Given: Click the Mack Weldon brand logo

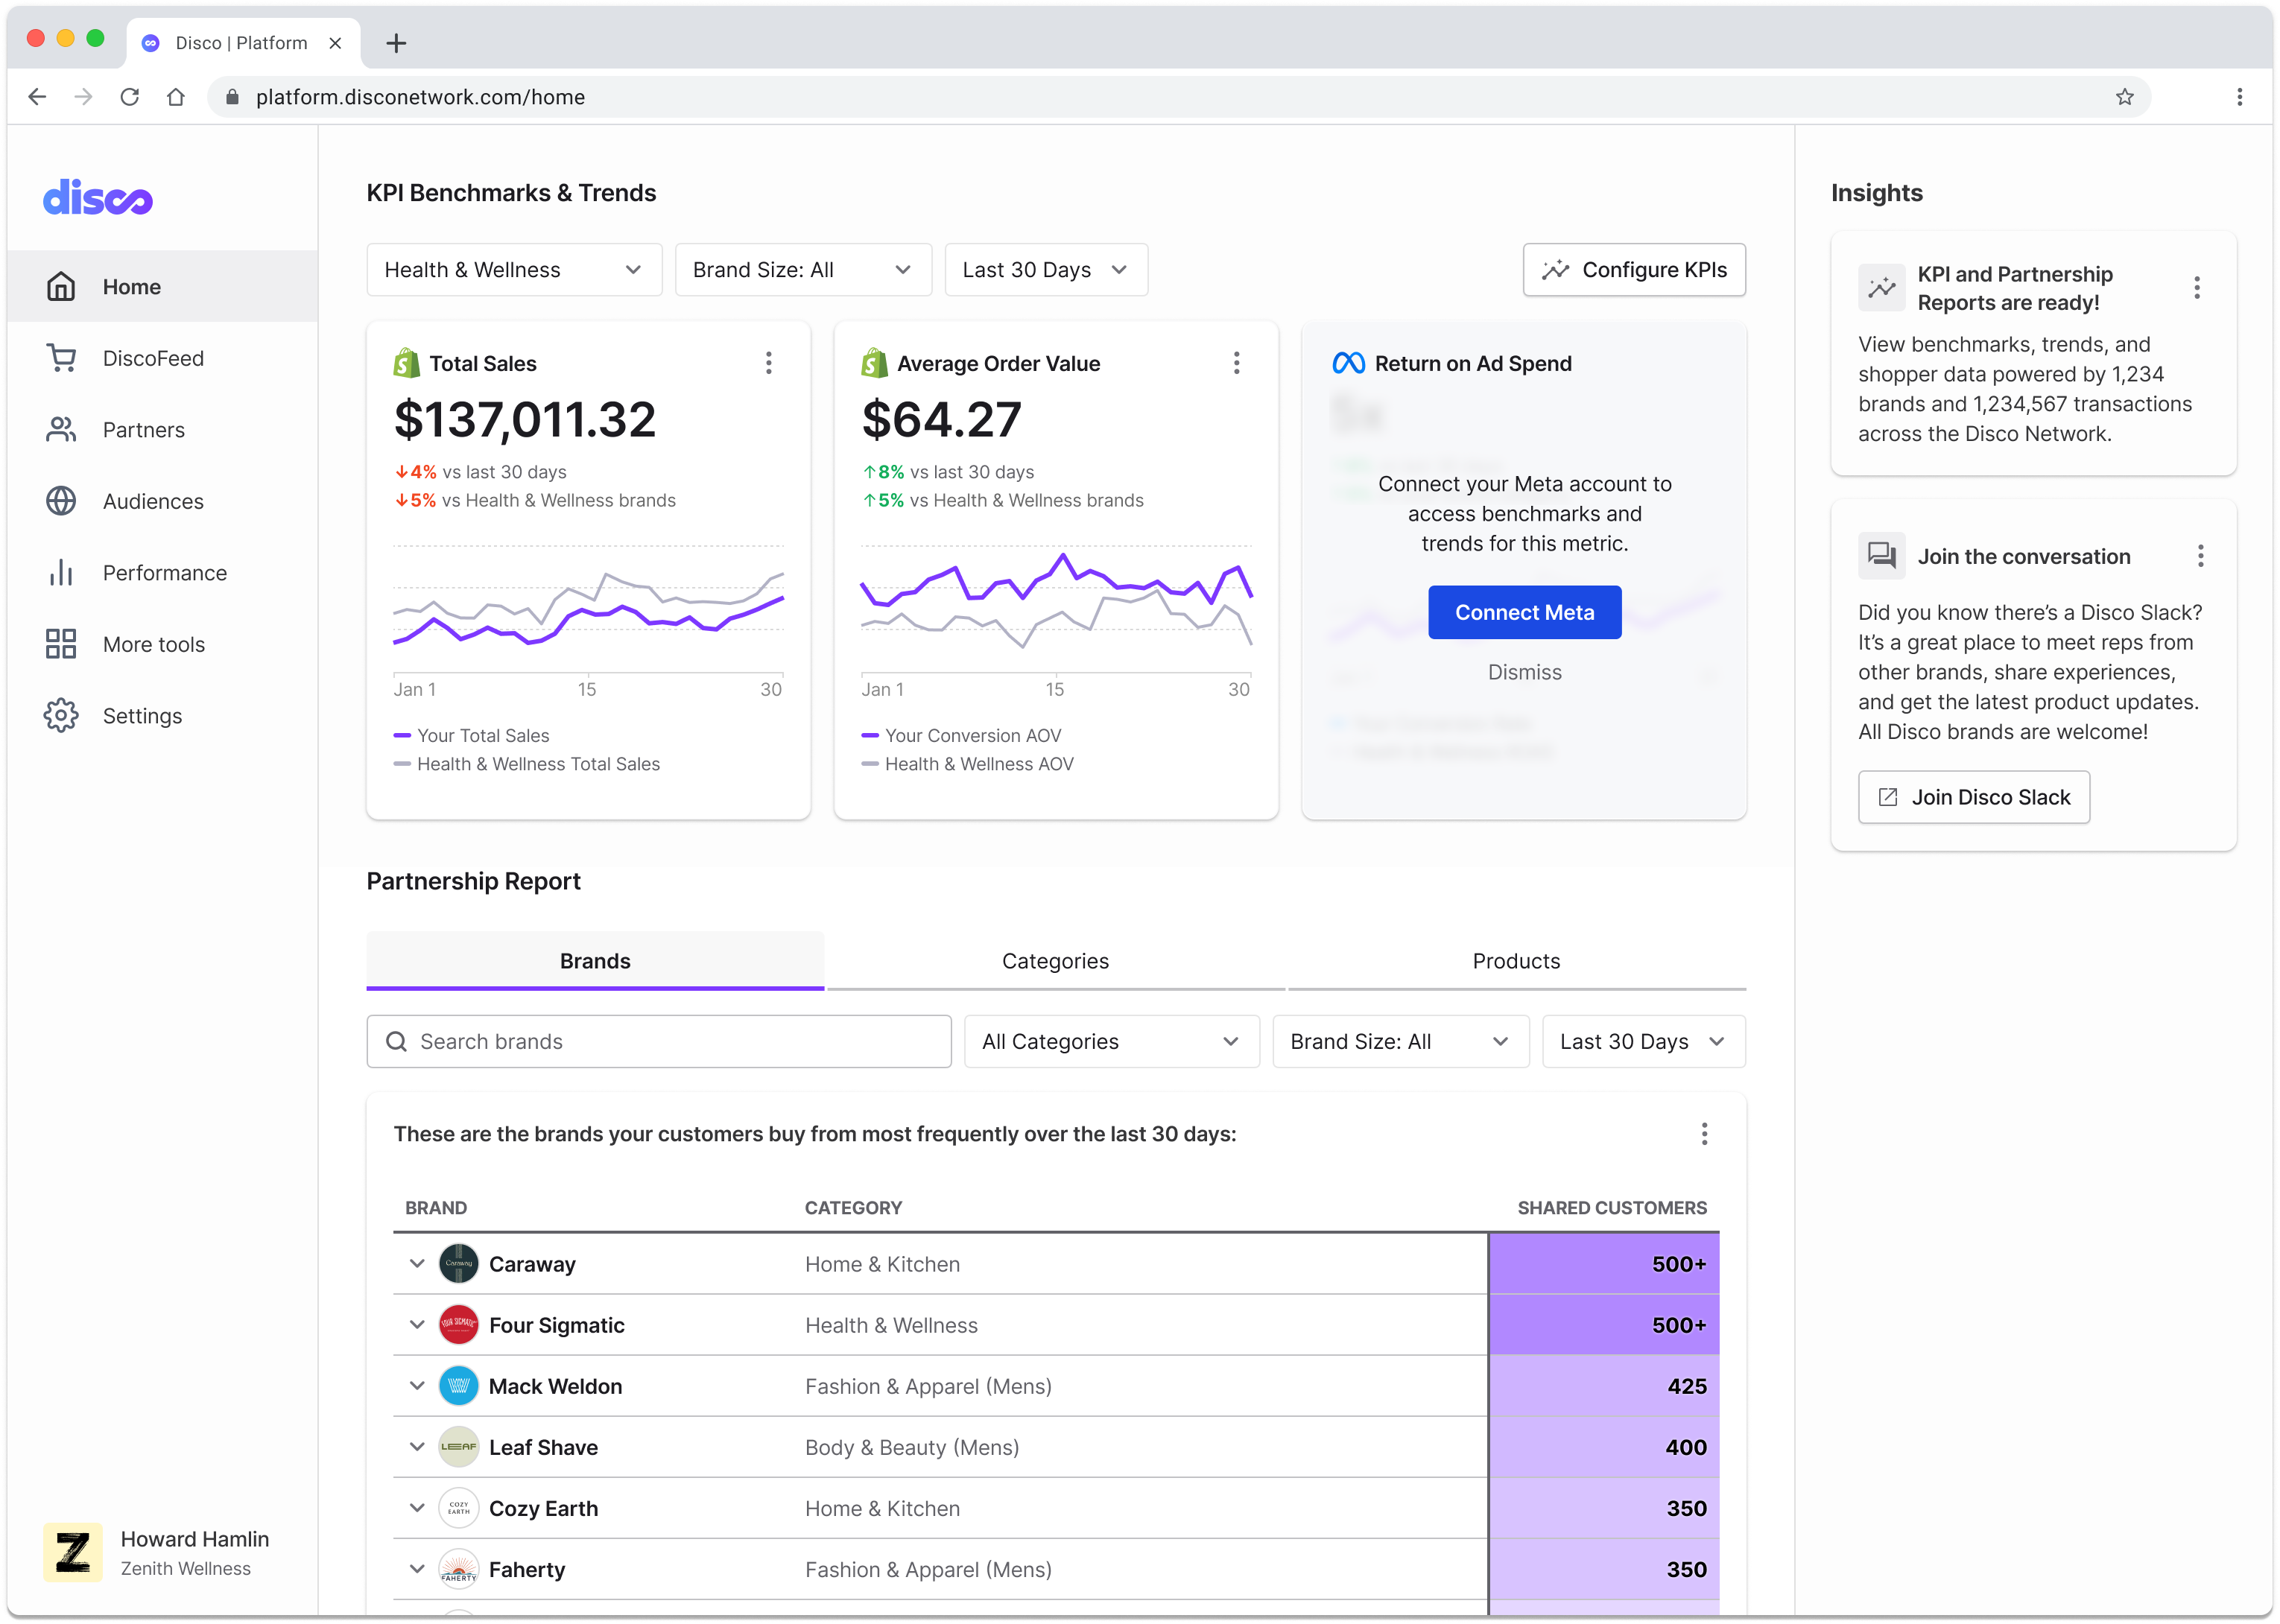Looking at the screenshot, I should pos(459,1385).
